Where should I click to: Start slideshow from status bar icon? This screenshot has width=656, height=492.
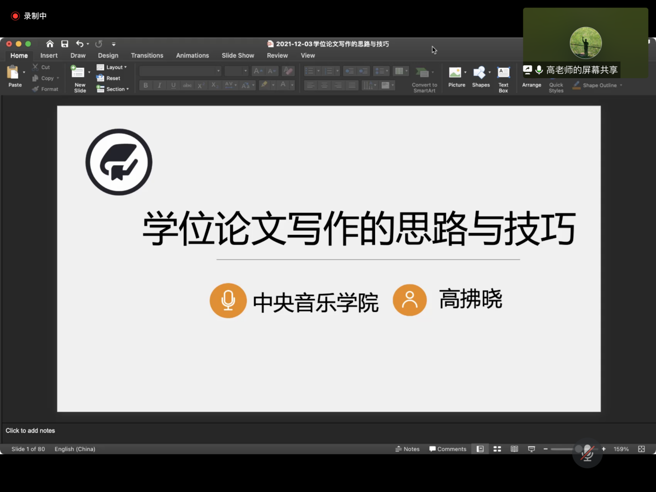pos(531,449)
